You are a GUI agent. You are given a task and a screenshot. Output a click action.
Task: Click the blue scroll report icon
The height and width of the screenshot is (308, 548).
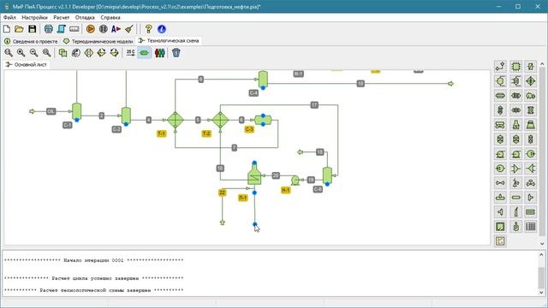(x=61, y=29)
